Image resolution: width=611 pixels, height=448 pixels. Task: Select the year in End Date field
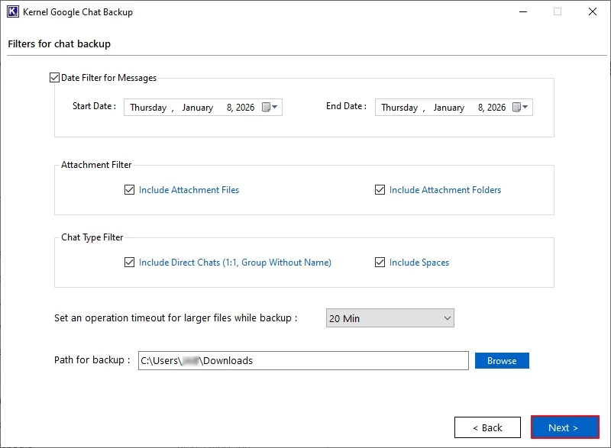pyautogui.click(x=496, y=108)
